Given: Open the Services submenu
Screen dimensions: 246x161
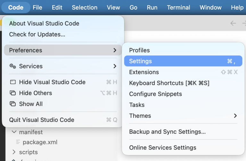Looking at the screenshot, I should pyautogui.click(x=63, y=66).
